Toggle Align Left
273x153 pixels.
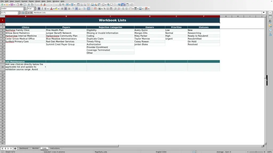pyautogui.click(x=62, y=9)
